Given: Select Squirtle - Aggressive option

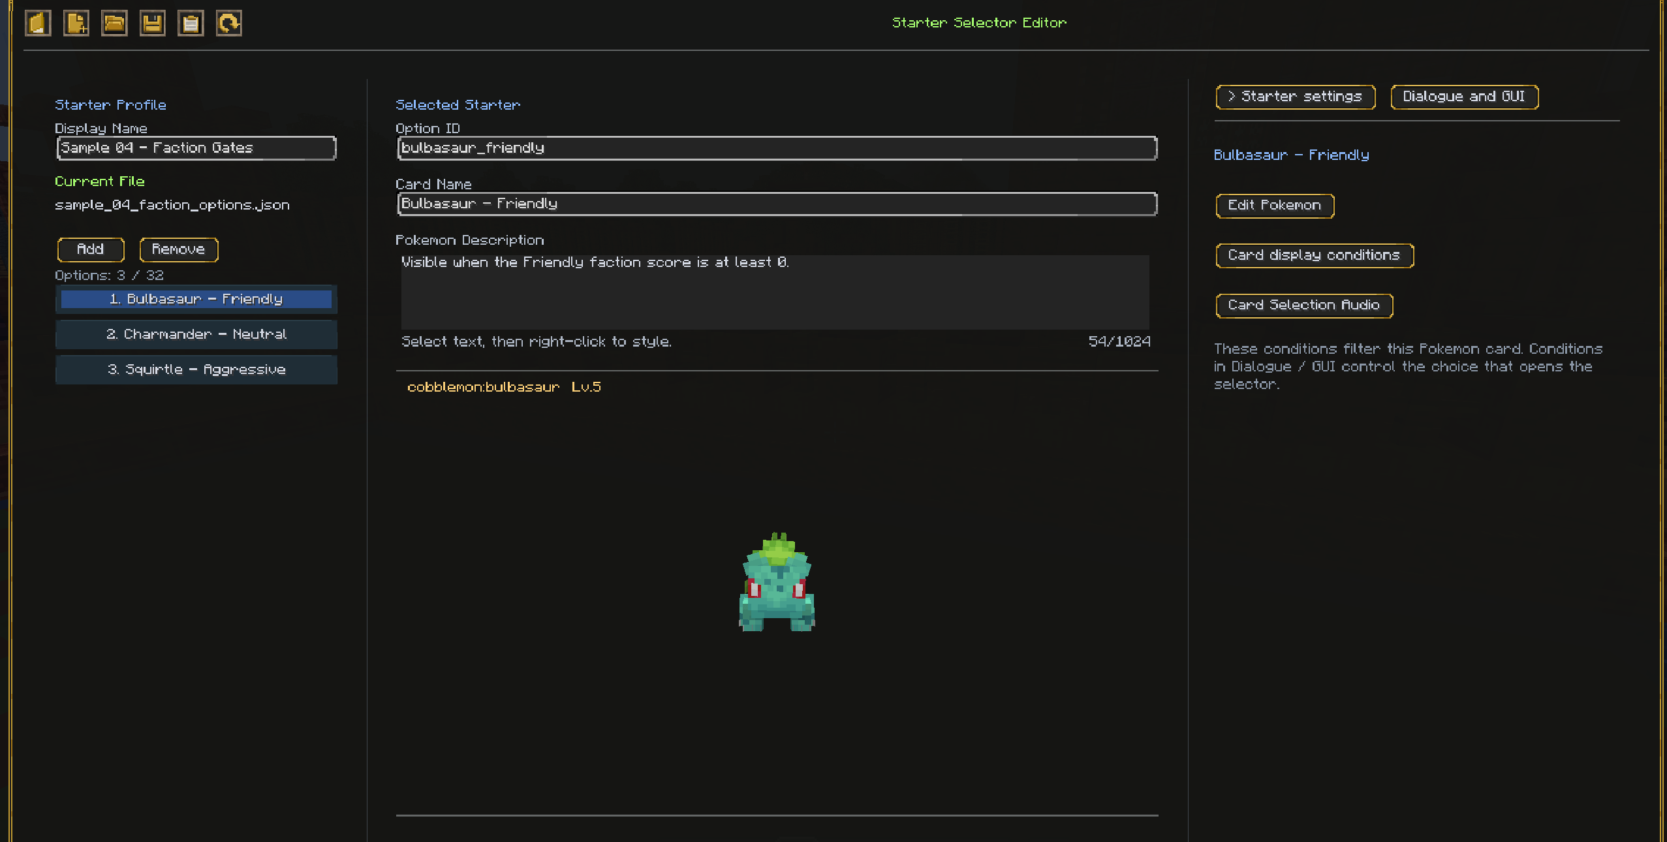Looking at the screenshot, I should coord(196,370).
